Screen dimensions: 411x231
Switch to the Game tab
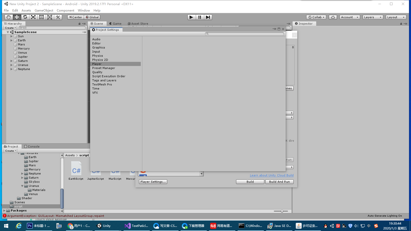click(115, 24)
